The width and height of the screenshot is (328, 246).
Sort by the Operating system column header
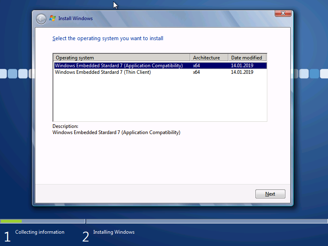coord(121,58)
